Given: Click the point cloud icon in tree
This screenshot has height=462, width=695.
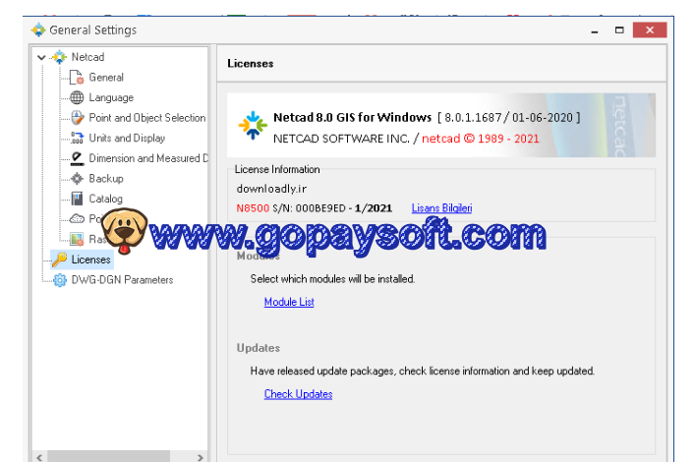Looking at the screenshot, I should [77, 218].
